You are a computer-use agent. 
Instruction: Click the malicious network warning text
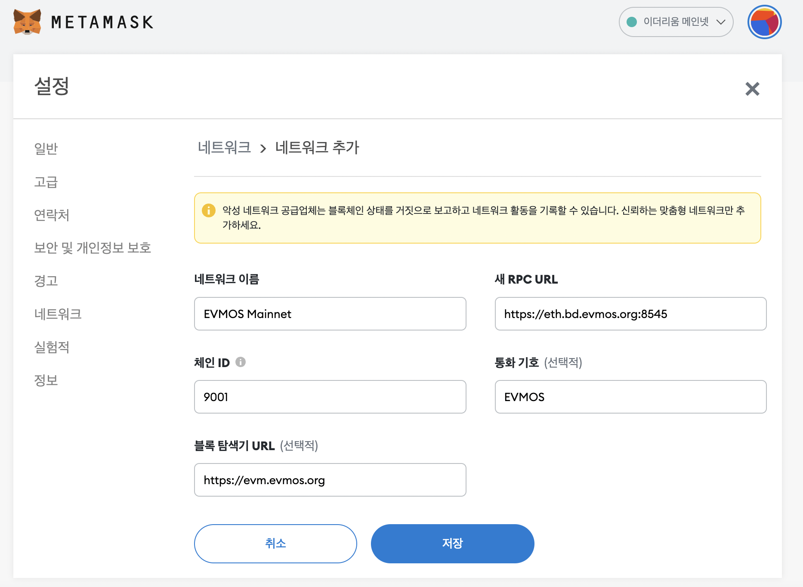click(x=484, y=218)
